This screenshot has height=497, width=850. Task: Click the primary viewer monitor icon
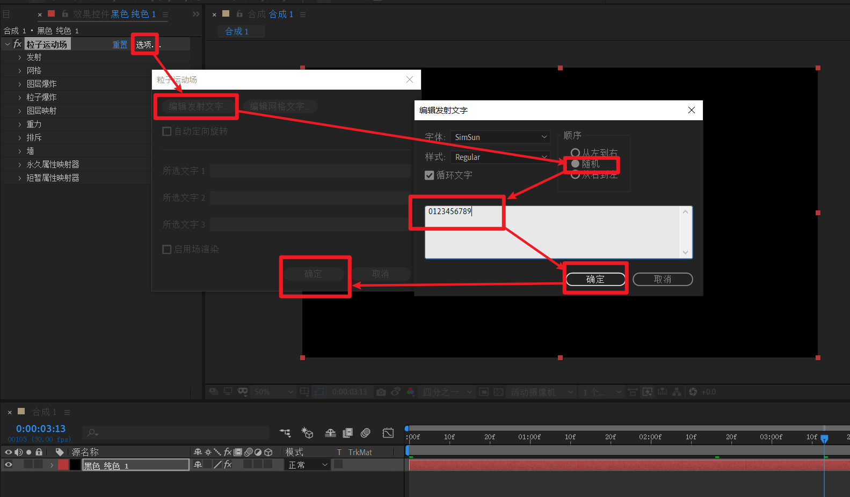pos(228,392)
